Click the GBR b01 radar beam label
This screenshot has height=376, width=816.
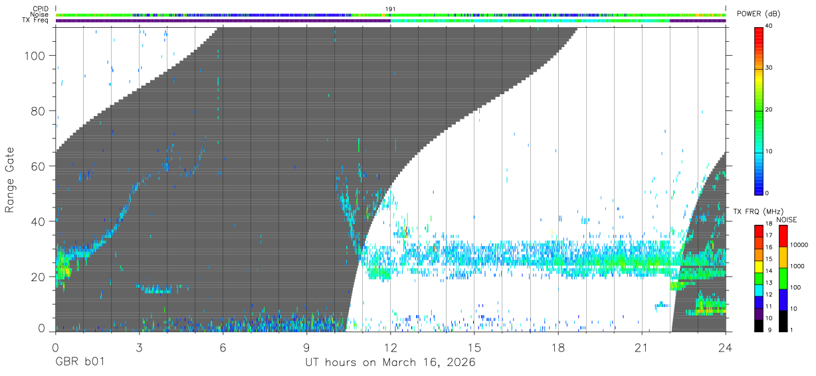click(x=80, y=363)
